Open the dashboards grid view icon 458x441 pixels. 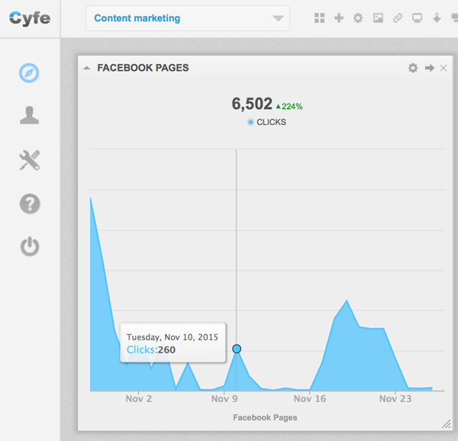(320, 18)
